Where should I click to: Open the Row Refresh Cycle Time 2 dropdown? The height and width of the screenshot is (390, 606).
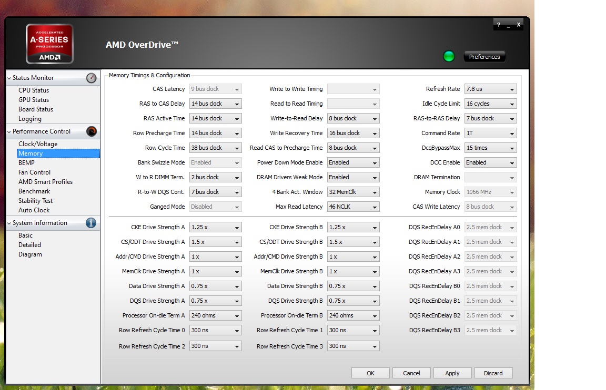click(x=215, y=346)
